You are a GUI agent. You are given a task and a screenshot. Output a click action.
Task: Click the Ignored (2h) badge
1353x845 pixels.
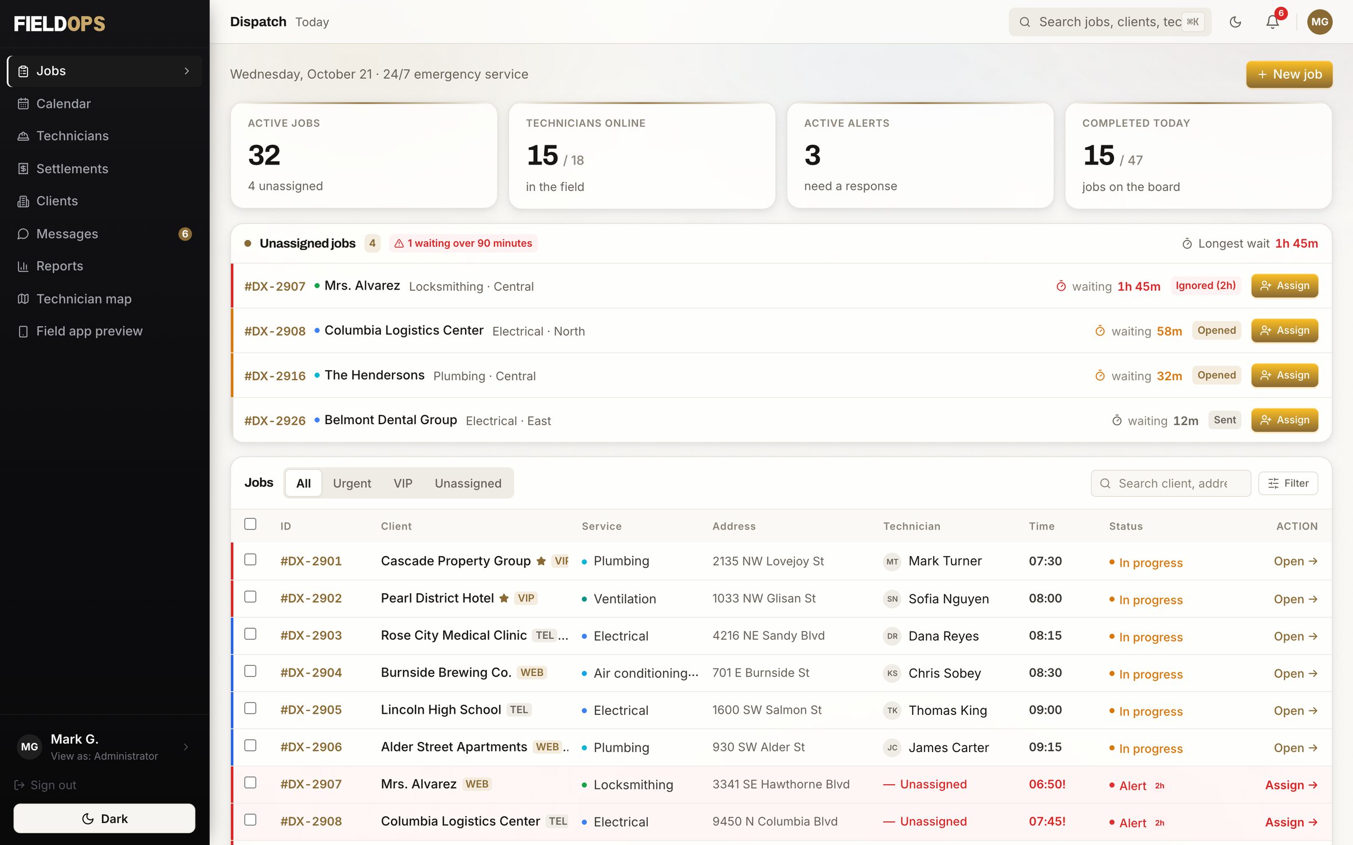pyautogui.click(x=1205, y=286)
